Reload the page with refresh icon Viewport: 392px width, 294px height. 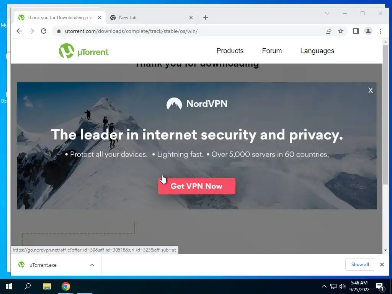44,31
